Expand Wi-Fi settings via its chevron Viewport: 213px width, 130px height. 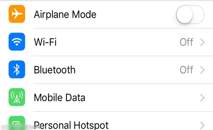[x=202, y=42]
